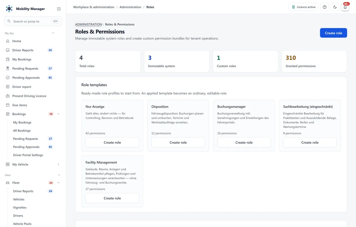The height and width of the screenshot is (227, 356).
Task: Create role from Sachbearbeitung (eingeschränkt) template
Action: 310,142
